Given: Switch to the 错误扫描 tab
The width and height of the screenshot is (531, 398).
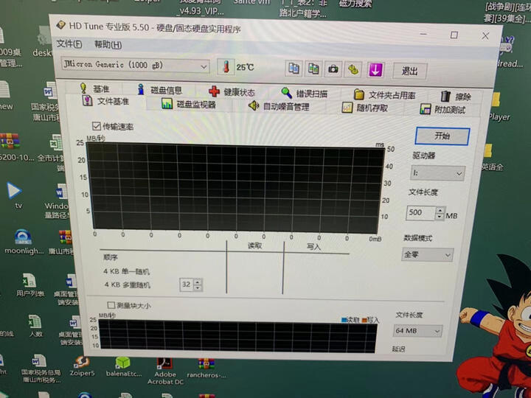Looking at the screenshot, I should point(304,93).
